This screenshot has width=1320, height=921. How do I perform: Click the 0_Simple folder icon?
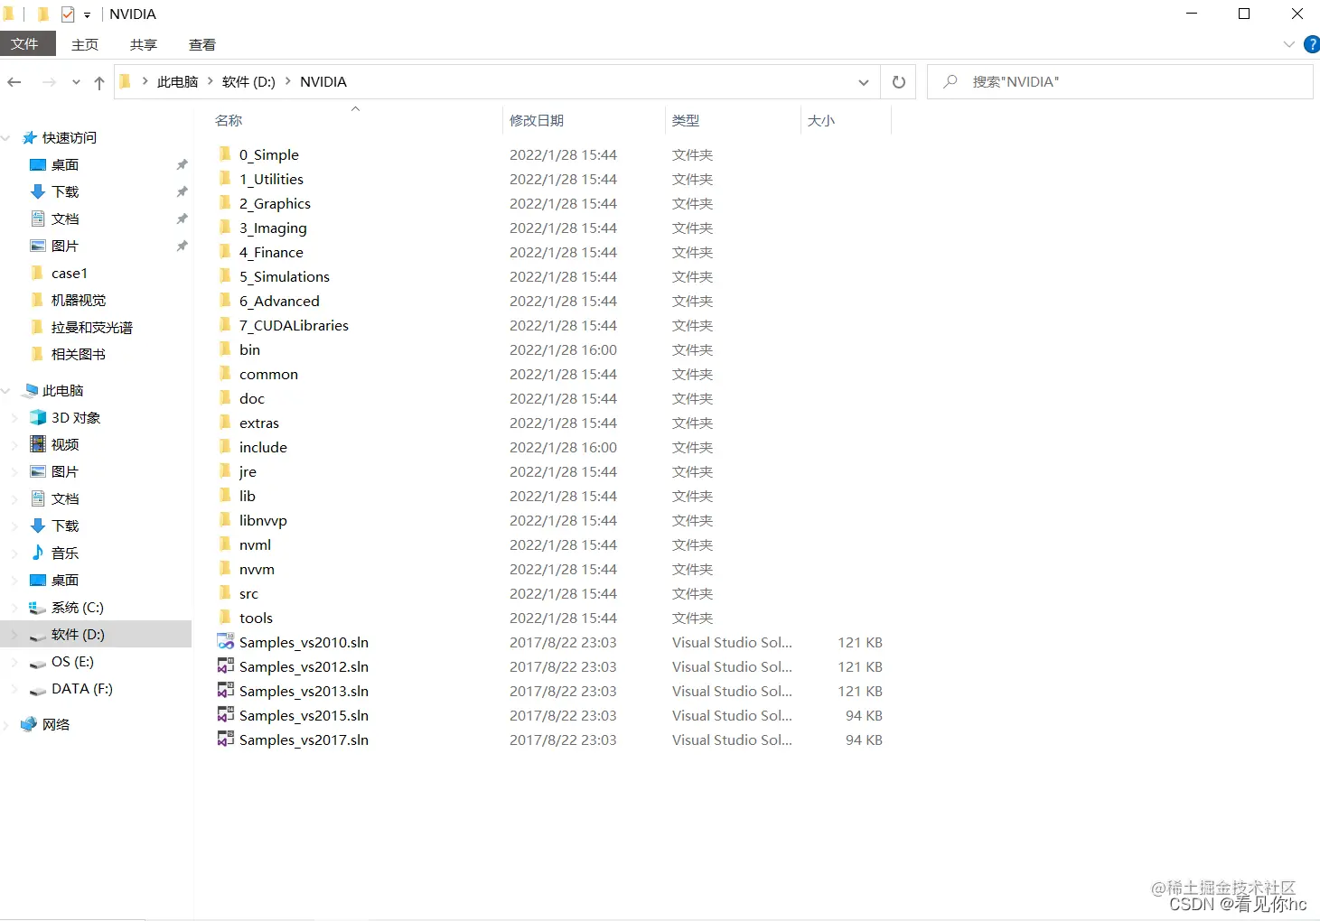226,154
